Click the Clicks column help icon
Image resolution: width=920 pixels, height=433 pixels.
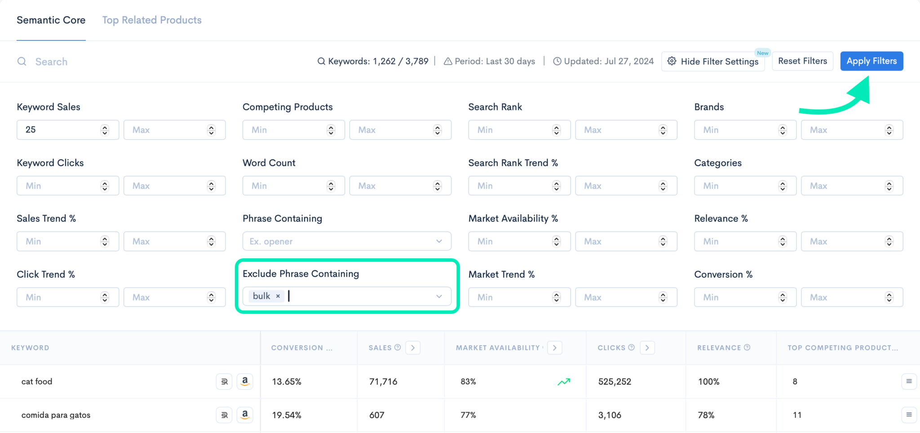click(x=632, y=347)
